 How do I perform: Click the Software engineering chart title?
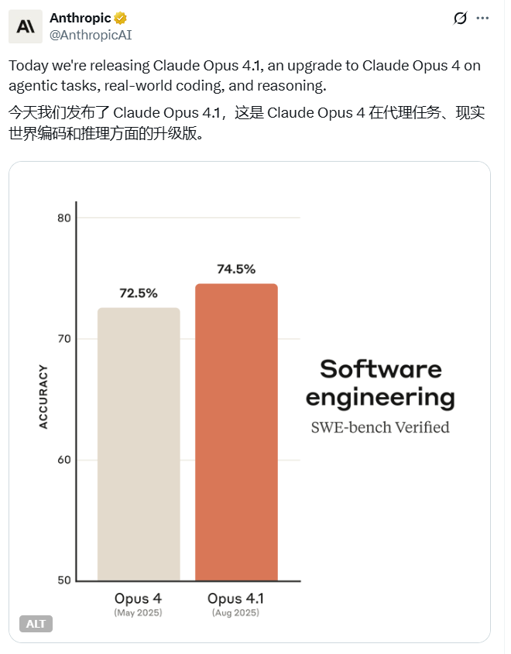[x=382, y=383]
